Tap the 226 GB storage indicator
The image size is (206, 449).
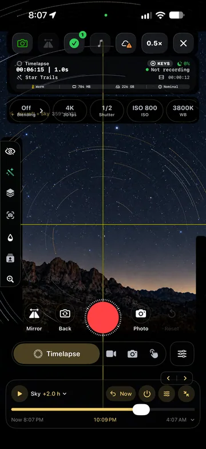click(124, 87)
